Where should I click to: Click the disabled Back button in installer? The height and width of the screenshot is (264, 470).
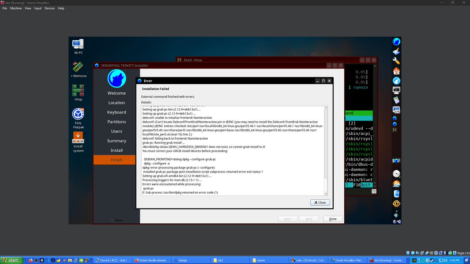point(288,219)
